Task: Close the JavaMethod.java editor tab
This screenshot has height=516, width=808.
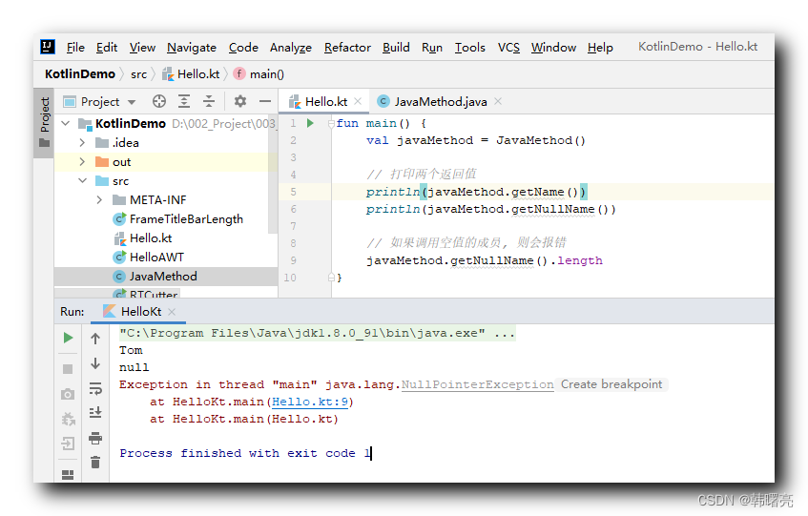Action: click(x=498, y=101)
